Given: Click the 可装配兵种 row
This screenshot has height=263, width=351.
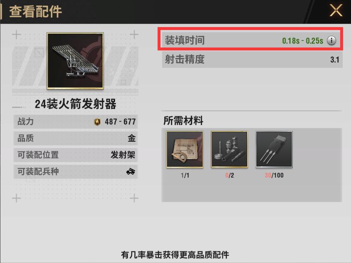Looking at the screenshot, I should point(75,171).
